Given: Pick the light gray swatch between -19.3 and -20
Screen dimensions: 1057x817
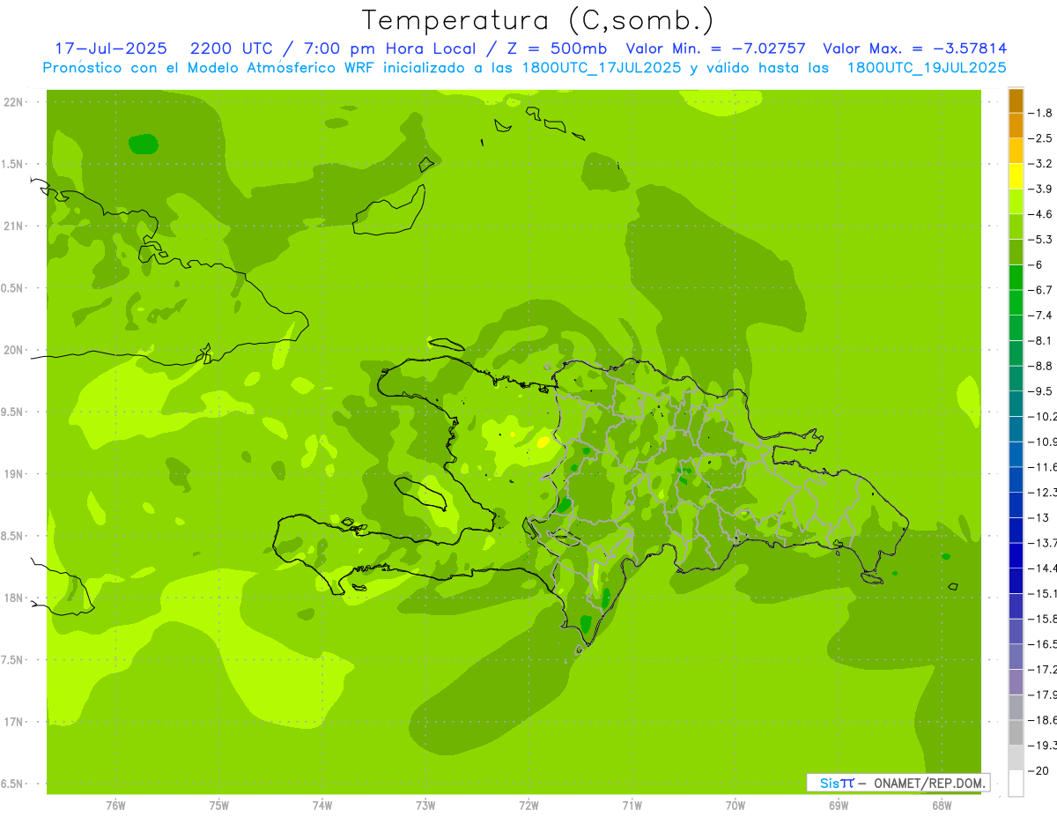Looking at the screenshot, I should [1016, 758].
